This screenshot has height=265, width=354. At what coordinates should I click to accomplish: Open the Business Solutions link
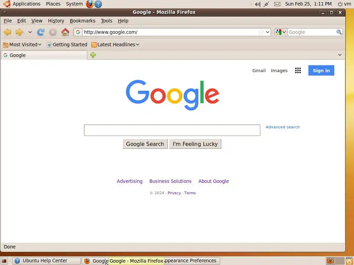pyautogui.click(x=170, y=181)
